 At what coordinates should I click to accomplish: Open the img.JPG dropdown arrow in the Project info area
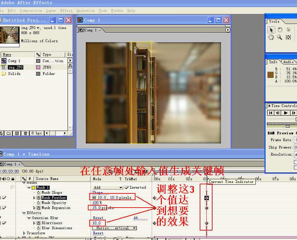(x=38, y=28)
